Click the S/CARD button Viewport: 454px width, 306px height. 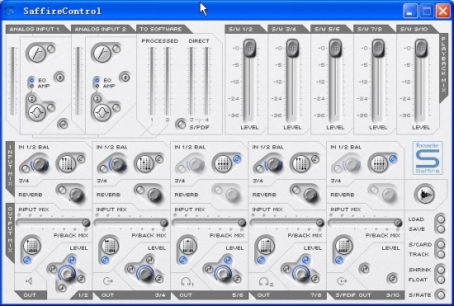[x=441, y=244]
